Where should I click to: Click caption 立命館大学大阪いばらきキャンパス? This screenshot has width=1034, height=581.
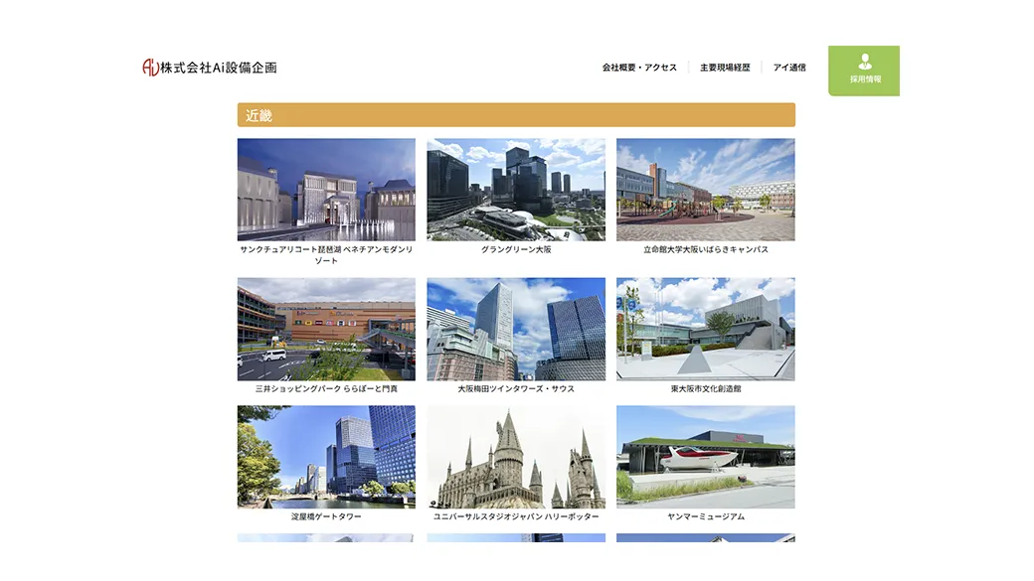click(x=706, y=249)
